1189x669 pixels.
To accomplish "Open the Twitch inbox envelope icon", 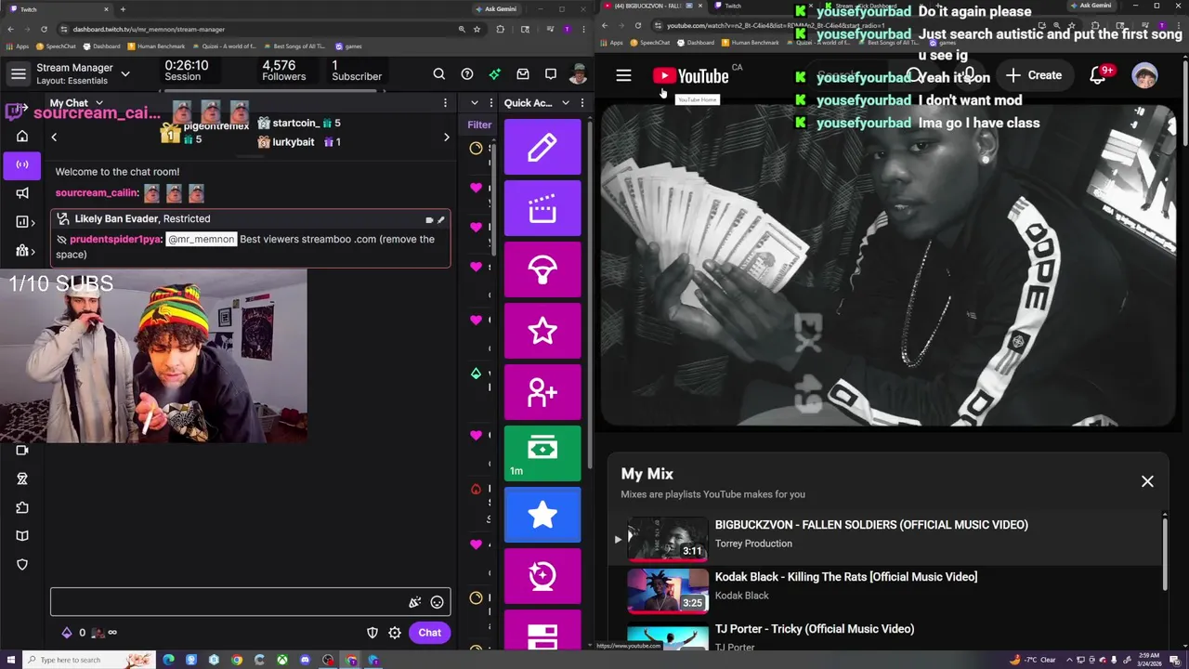I will click(523, 74).
